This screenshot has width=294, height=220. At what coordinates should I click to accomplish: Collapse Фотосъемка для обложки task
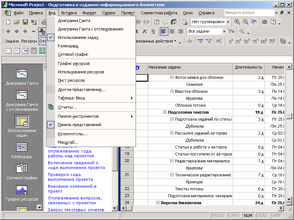[172, 77]
